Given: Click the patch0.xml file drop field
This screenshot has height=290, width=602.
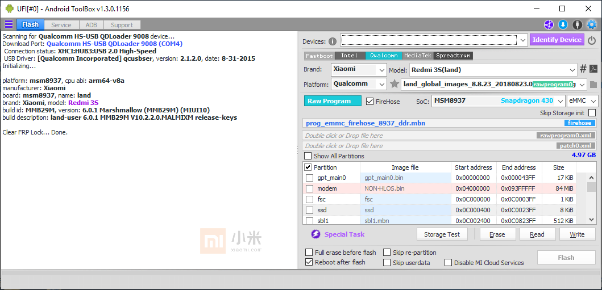Looking at the screenshot, I should pyautogui.click(x=450, y=146).
